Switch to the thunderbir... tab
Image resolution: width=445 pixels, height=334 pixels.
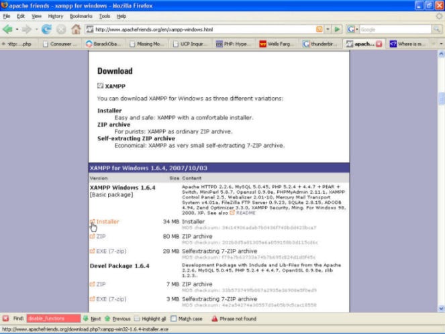[320, 44]
